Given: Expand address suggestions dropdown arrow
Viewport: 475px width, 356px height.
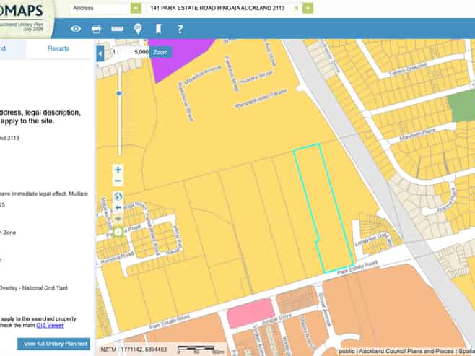Looking at the screenshot, I should (308, 8).
